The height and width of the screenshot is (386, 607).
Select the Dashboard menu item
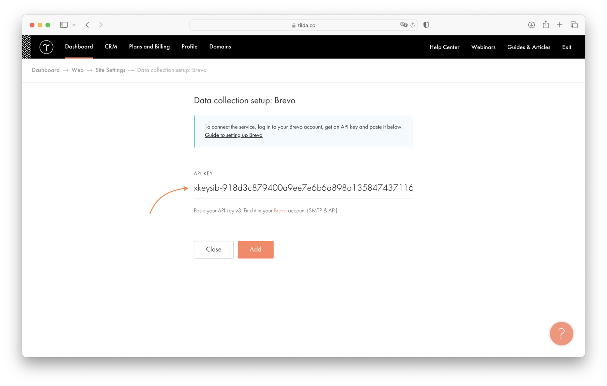click(79, 47)
